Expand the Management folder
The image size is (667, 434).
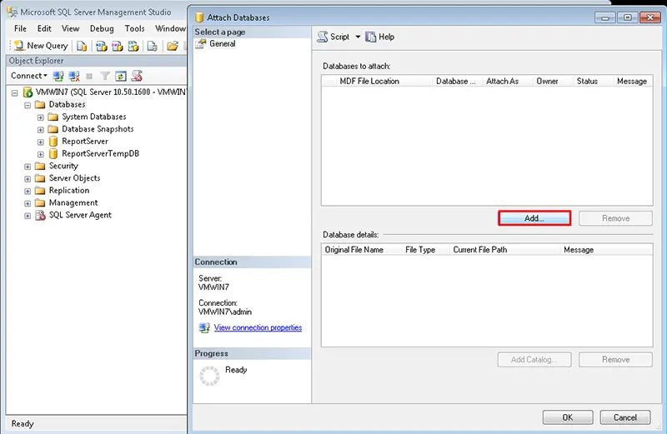coord(28,203)
